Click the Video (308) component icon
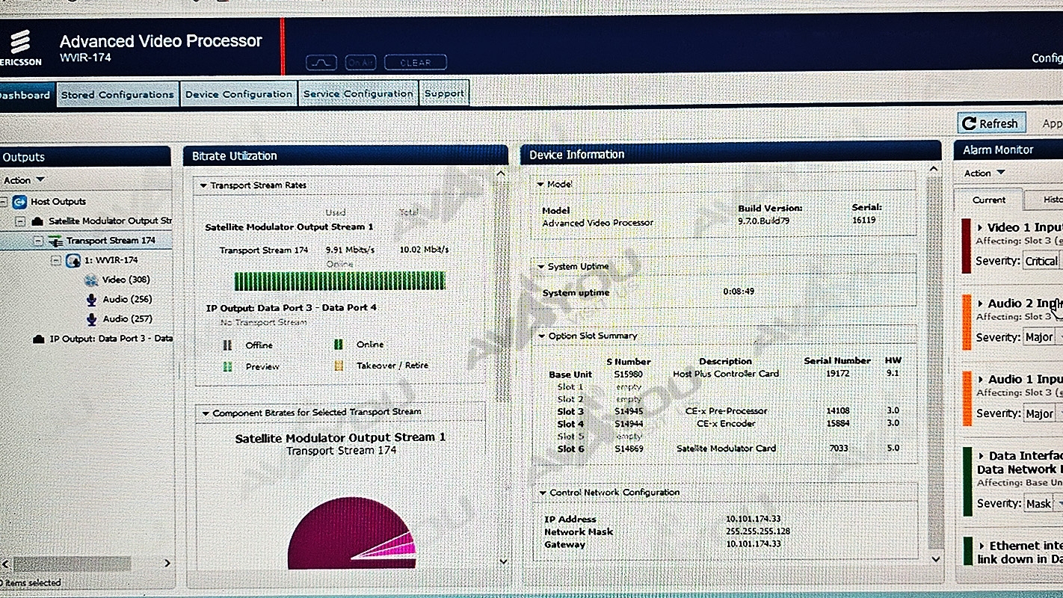1063x598 pixels. tap(91, 280)
